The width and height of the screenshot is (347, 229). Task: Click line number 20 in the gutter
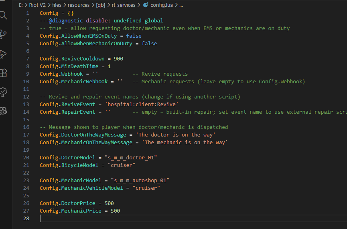pos(26,158)
